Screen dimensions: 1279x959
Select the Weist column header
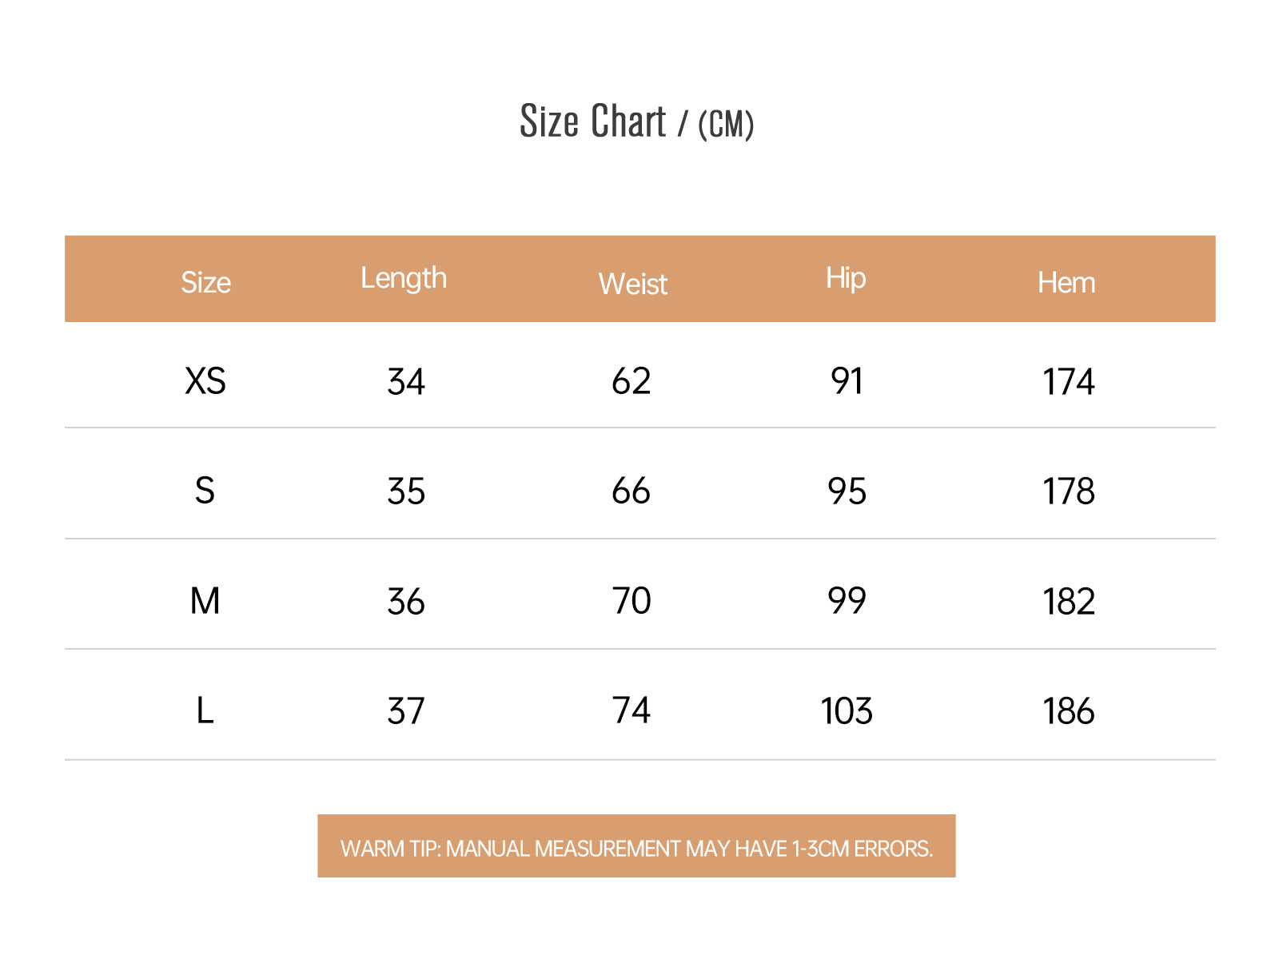pos(632,284)
